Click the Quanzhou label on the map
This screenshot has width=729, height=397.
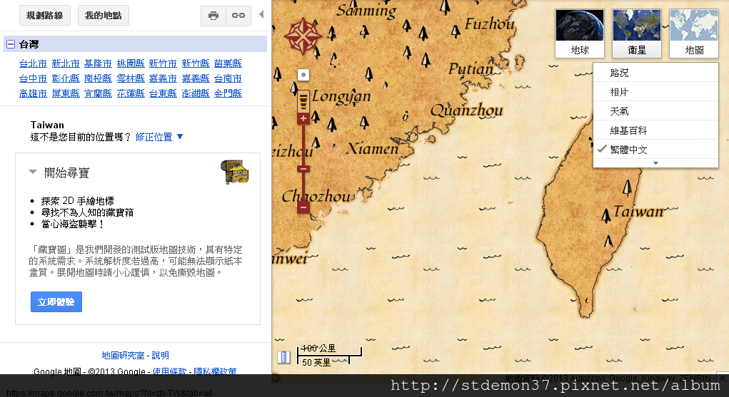click(467, 110)
